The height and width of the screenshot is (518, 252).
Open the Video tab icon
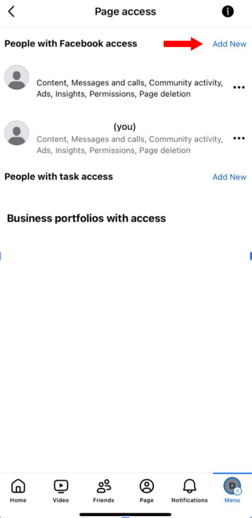click(x=61, y=486)
